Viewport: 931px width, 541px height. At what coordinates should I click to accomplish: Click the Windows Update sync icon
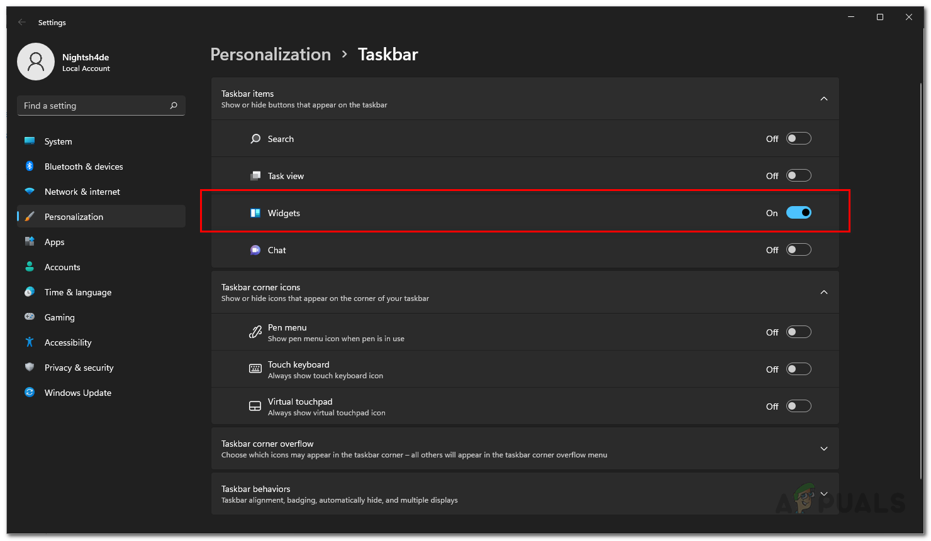30,393
